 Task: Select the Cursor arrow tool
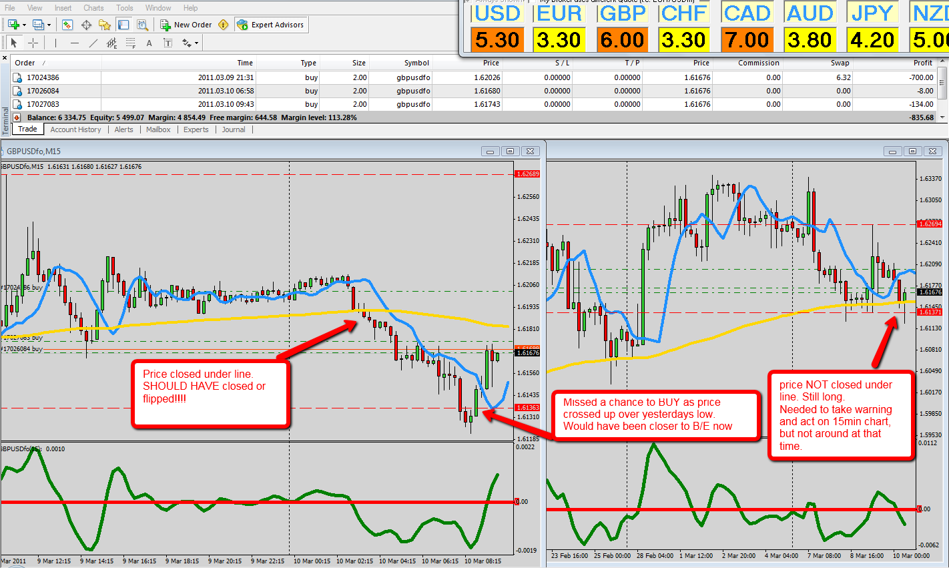pyautogui.click(x=14, y=43)
